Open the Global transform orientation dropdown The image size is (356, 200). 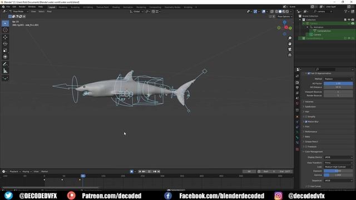coord(137,12)
